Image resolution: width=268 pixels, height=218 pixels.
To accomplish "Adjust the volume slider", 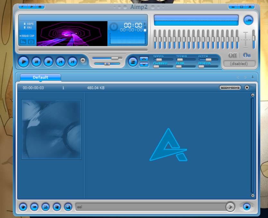I will coord(107,58).
